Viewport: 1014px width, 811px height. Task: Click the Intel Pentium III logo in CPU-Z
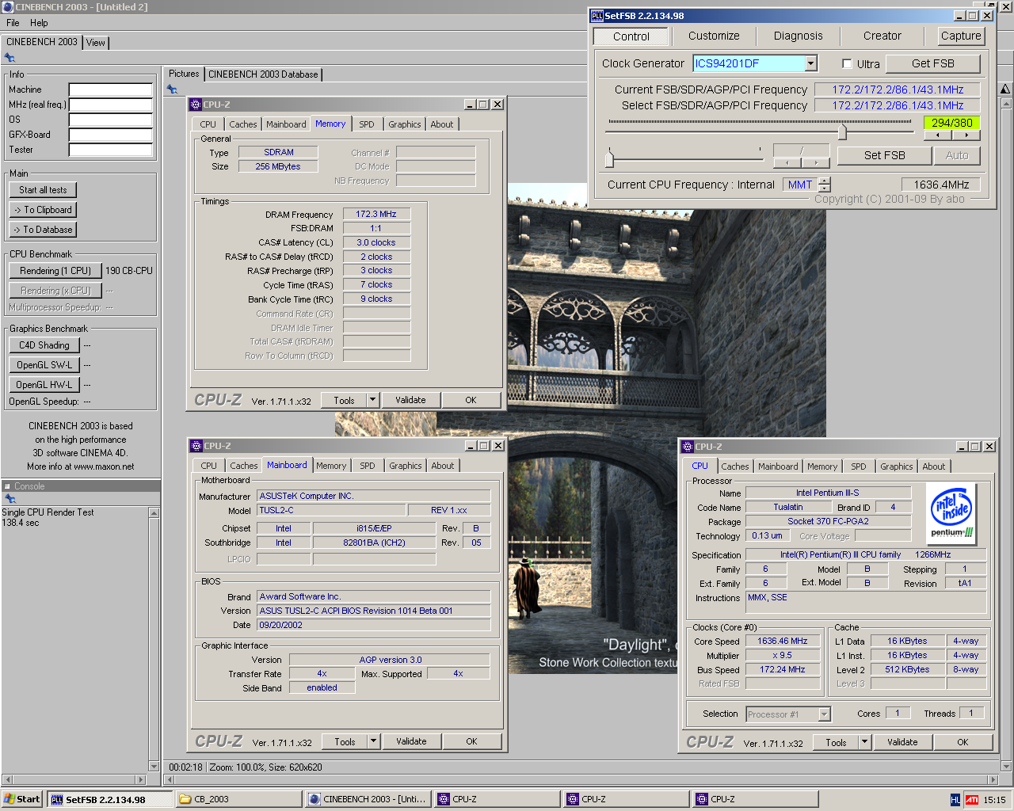951,512
